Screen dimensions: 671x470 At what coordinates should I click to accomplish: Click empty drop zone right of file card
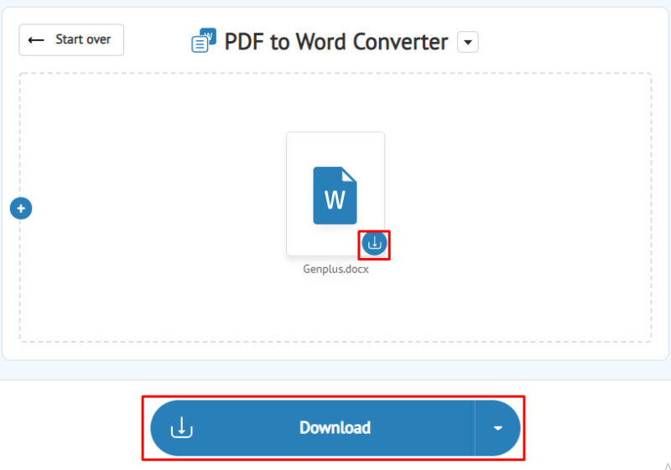click(520, 201)
